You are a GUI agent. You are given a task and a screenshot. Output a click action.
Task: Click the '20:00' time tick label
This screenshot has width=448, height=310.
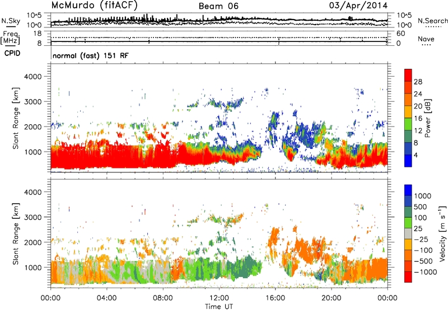(331, 298)
